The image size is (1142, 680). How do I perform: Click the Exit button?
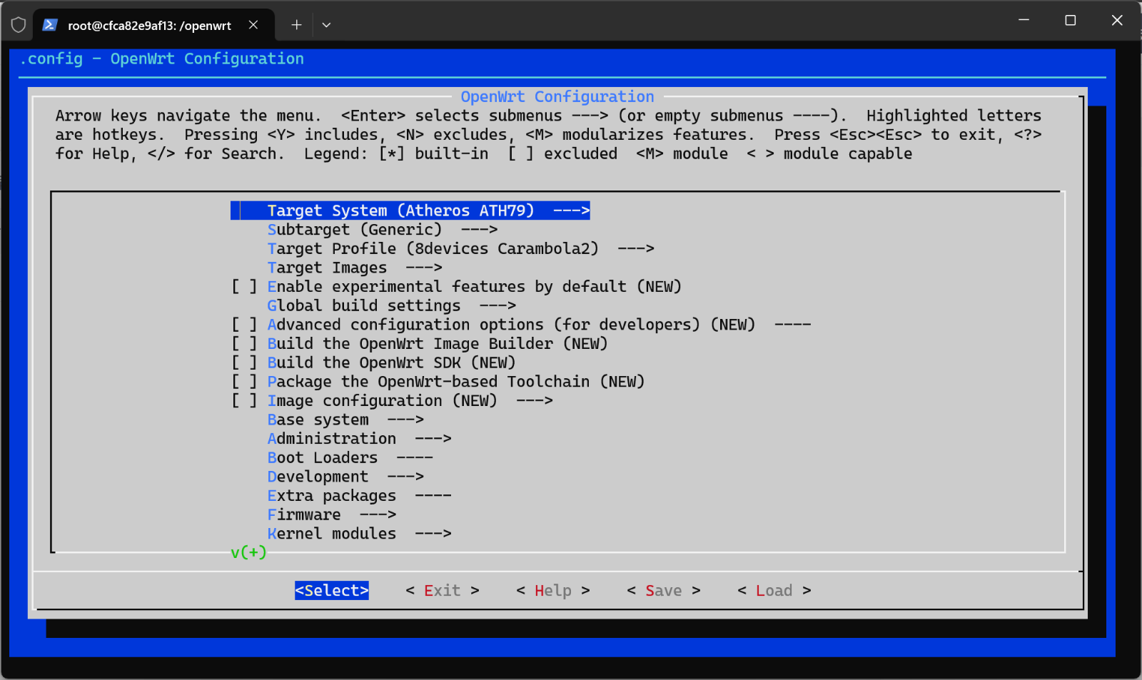[442, 590]
